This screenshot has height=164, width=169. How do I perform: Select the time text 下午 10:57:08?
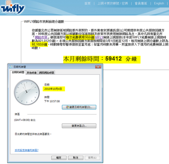pos(52,101)
